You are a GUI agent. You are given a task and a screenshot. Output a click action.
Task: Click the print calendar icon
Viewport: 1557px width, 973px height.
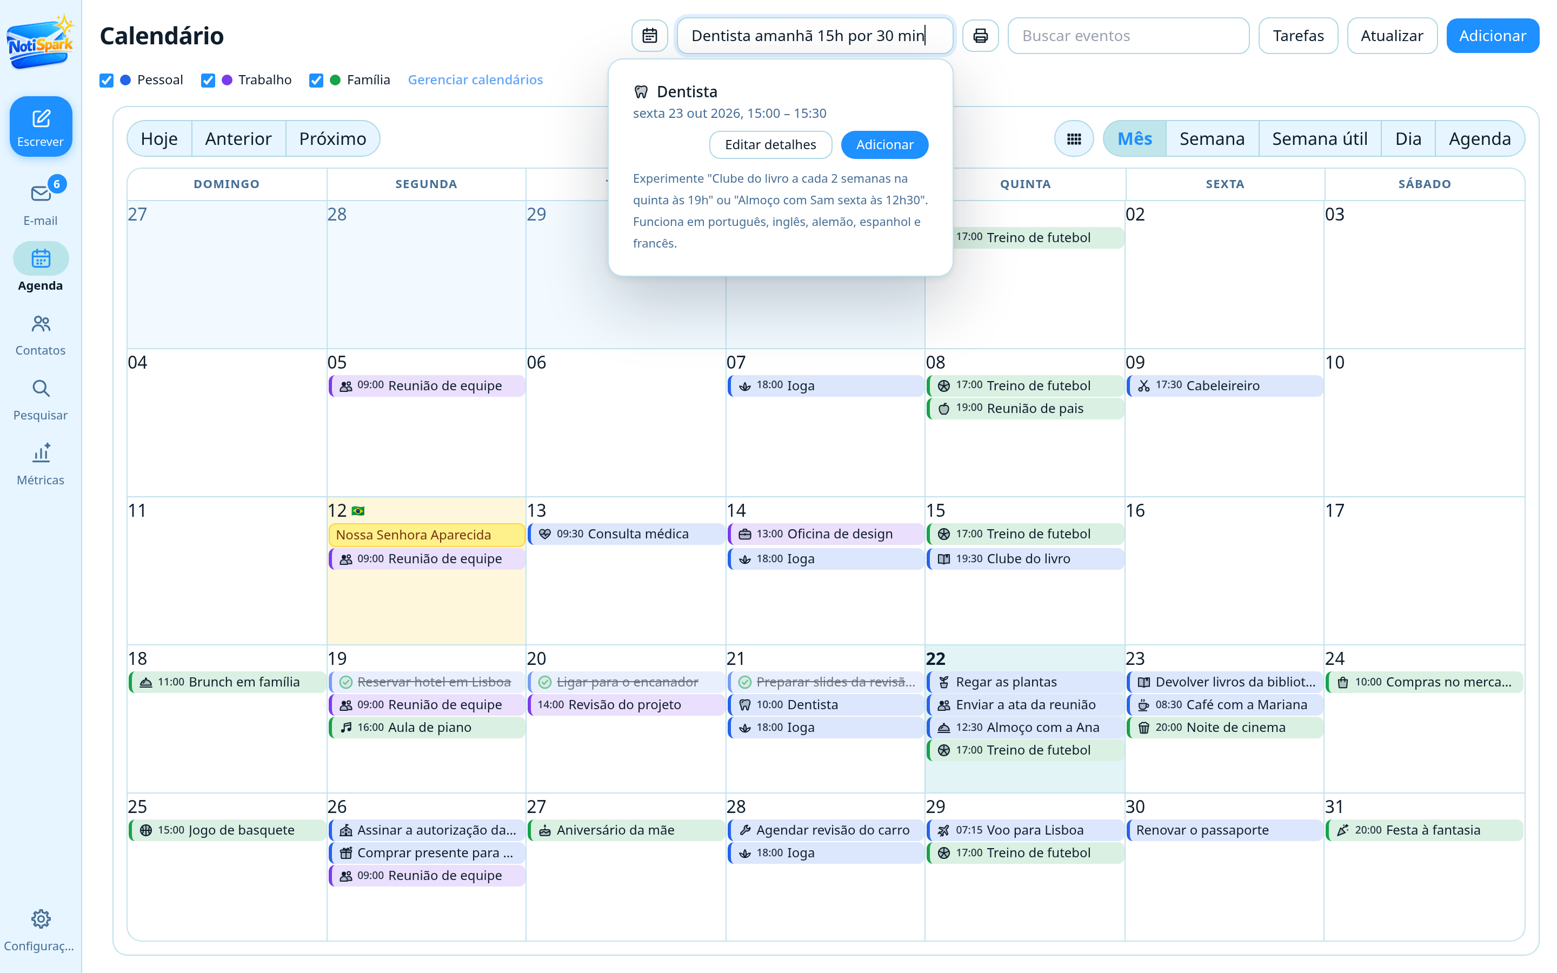click(x=980, y=35)
